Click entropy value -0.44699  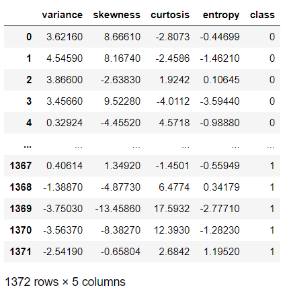pos(220,37)
